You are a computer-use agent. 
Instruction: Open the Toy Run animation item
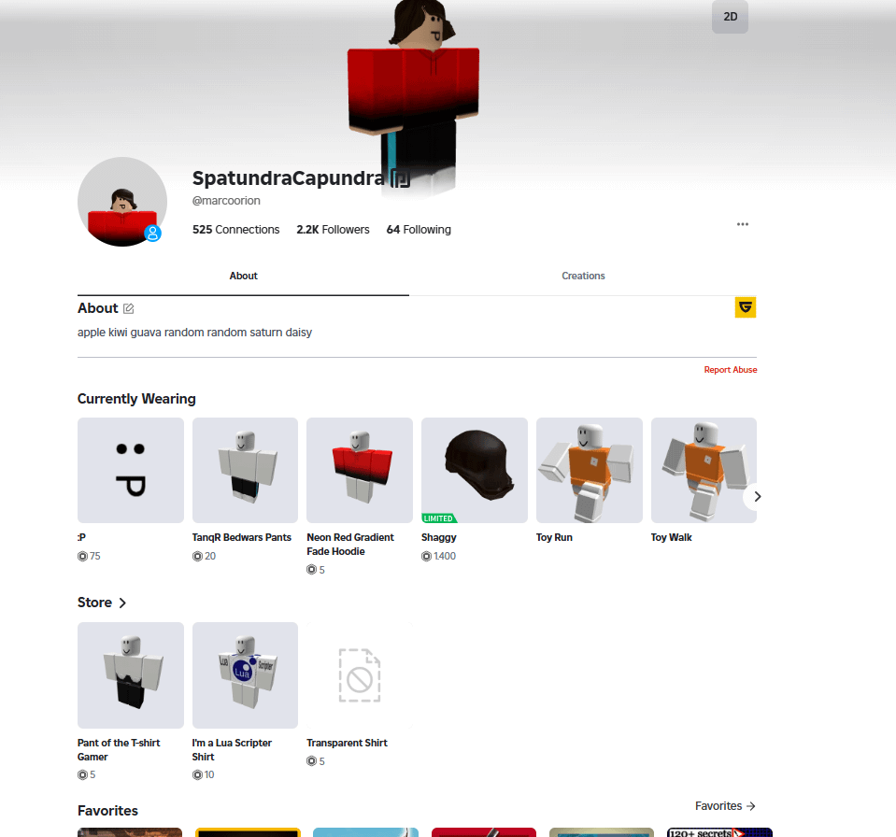point(590,470)
